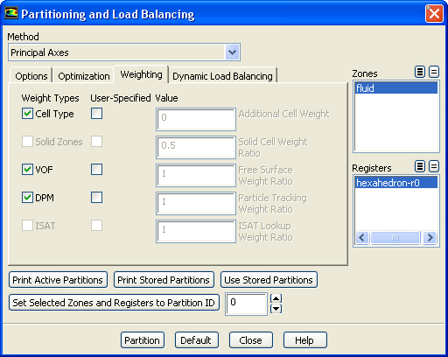Toggle the VOF weight type checkbox

coord(27,170)
